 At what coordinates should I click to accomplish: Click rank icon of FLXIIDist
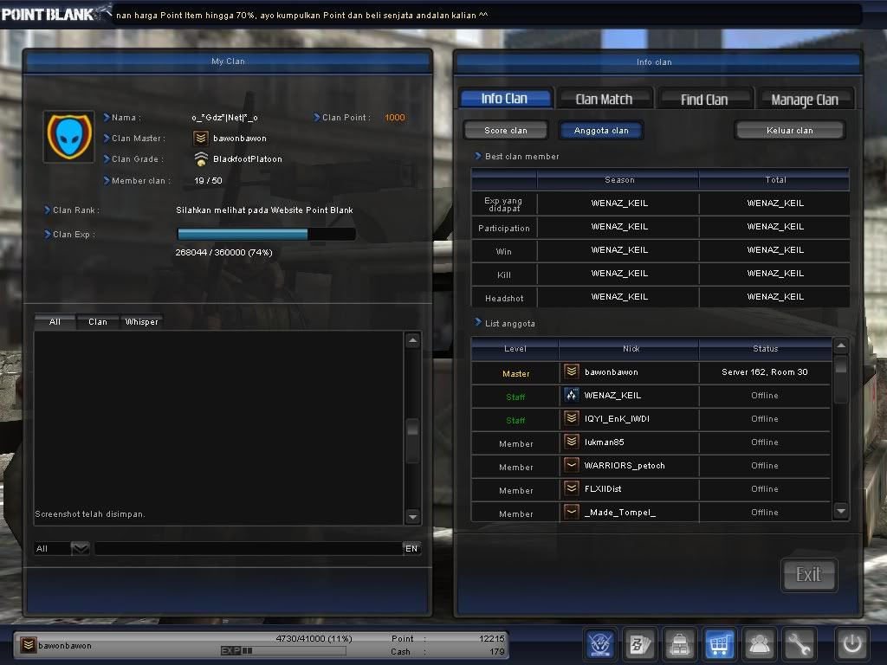tap(572, 488)
